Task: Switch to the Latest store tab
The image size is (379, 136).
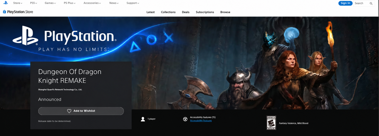Action: pyautogui.click(x=151, y=12)
